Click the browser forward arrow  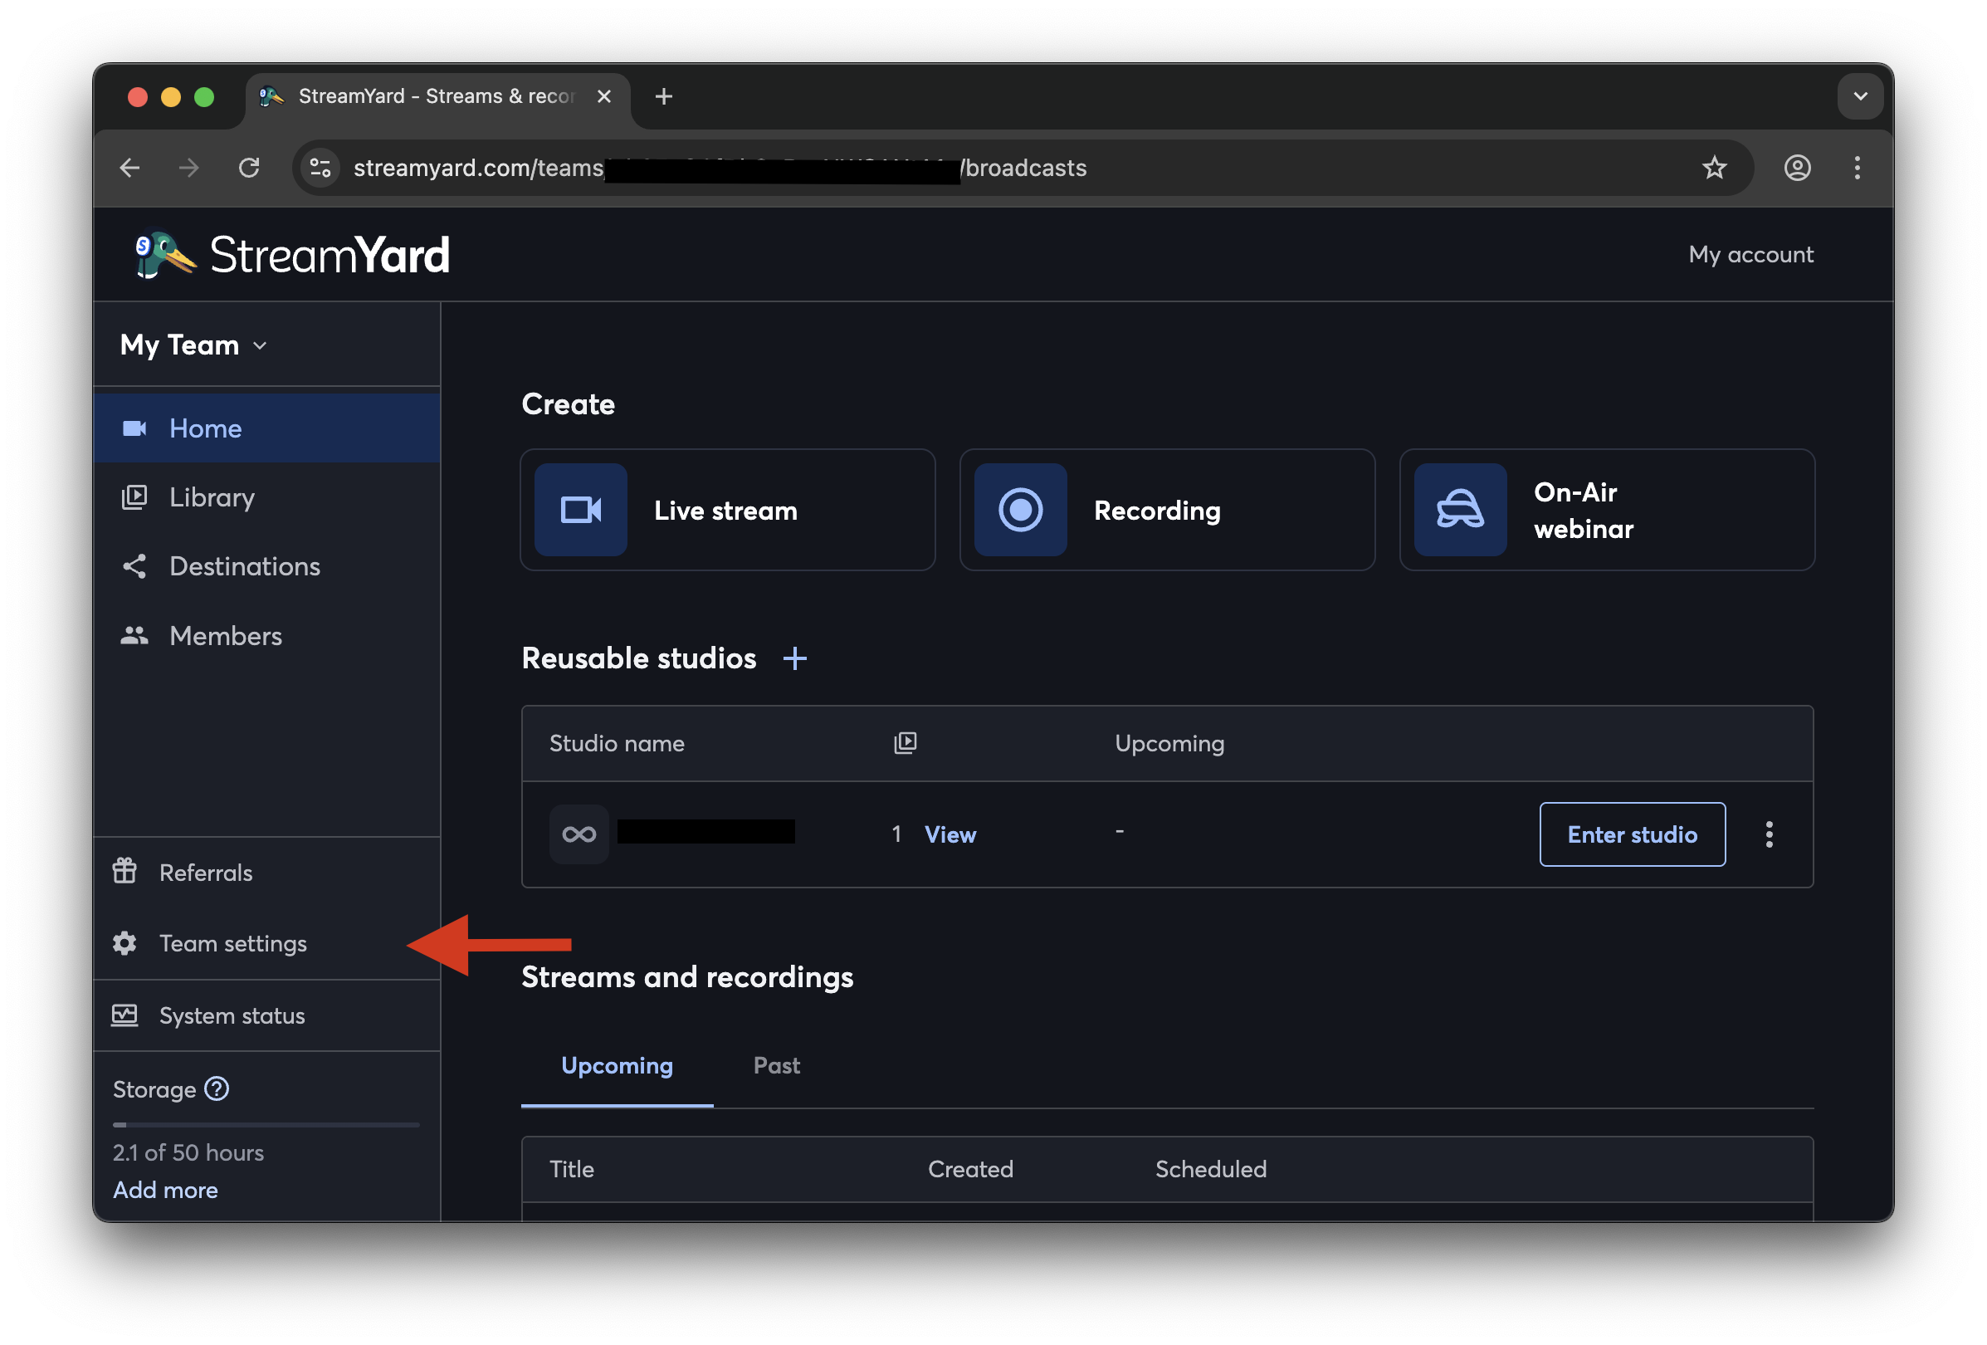tap(189, 168)
